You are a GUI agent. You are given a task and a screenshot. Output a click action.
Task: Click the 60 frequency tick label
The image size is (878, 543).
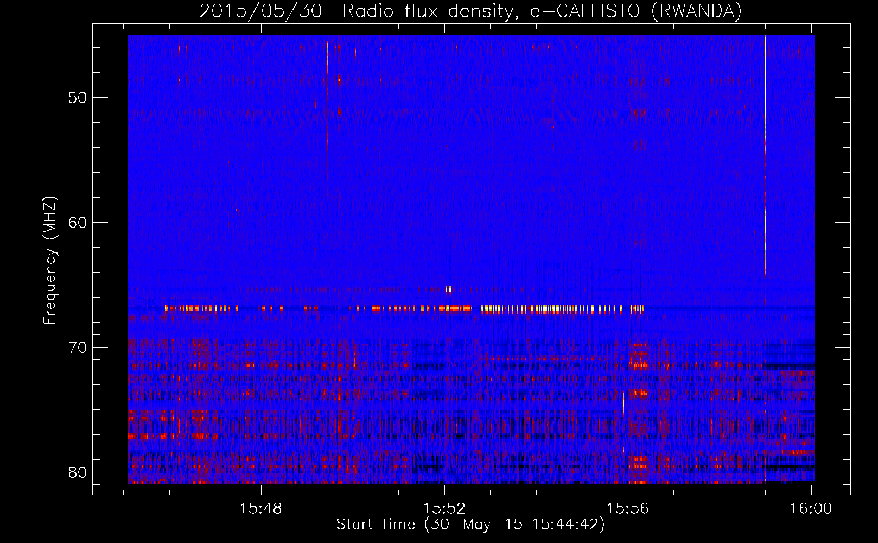point(78,223)
